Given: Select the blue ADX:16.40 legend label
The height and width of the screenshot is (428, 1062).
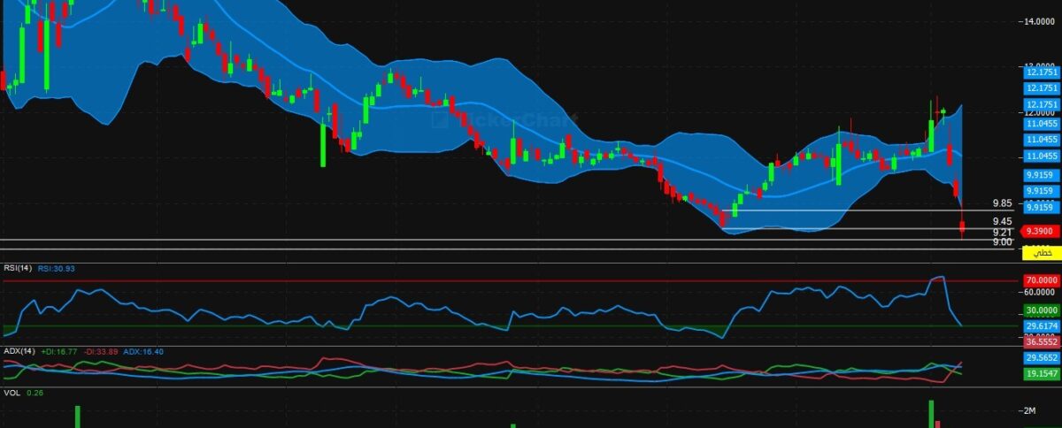Looking at the screenshot, I should tap(144, 351).
